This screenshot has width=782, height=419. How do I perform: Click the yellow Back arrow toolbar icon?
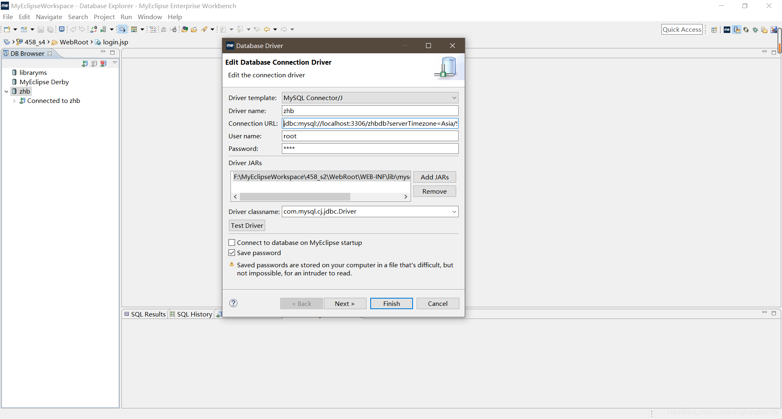(x=267, y=29)
